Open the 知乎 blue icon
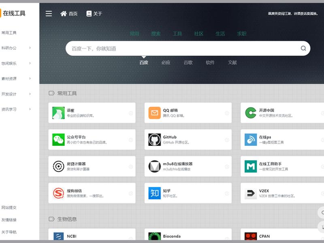Screen dimensions: 324x243 coord(155,193)
